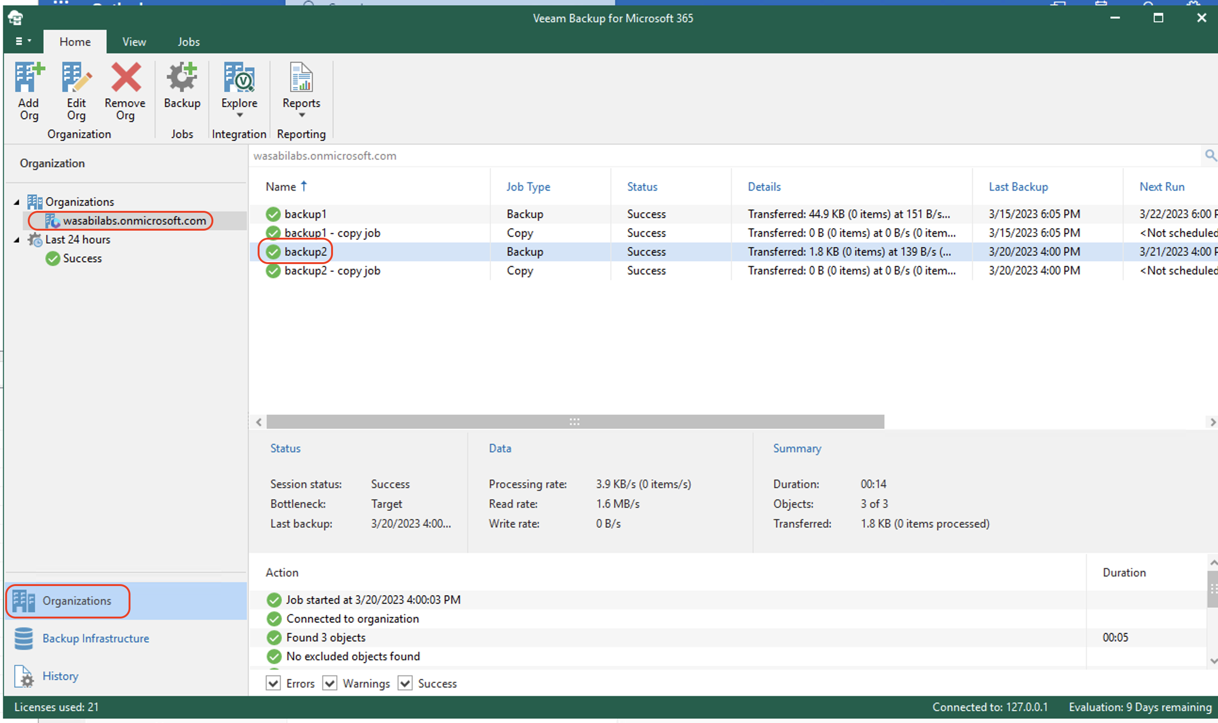Screen dimensions: 1218x723
Task: Click the Edit Org icon
Action: pyautogui.click(x=76, y=77)
